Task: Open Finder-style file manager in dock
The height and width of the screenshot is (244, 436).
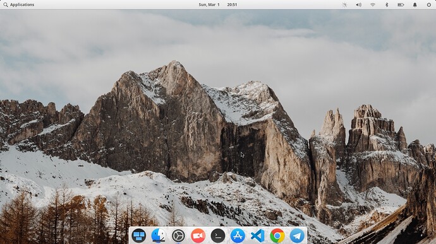Action: [159, 236]
